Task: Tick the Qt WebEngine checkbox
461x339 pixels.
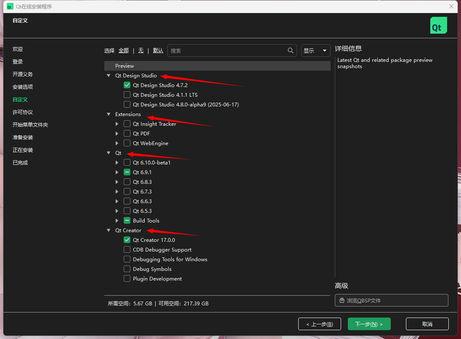Action: [x=127, y=143]
